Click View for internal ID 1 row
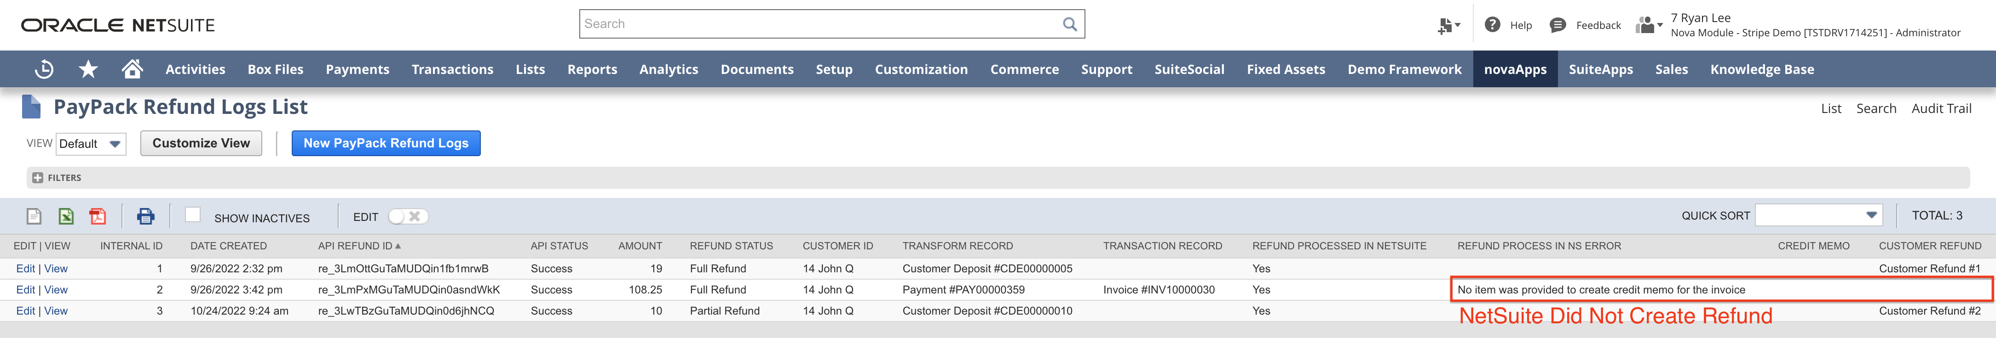Screen dimensions: 1996x338 [56, 268]
